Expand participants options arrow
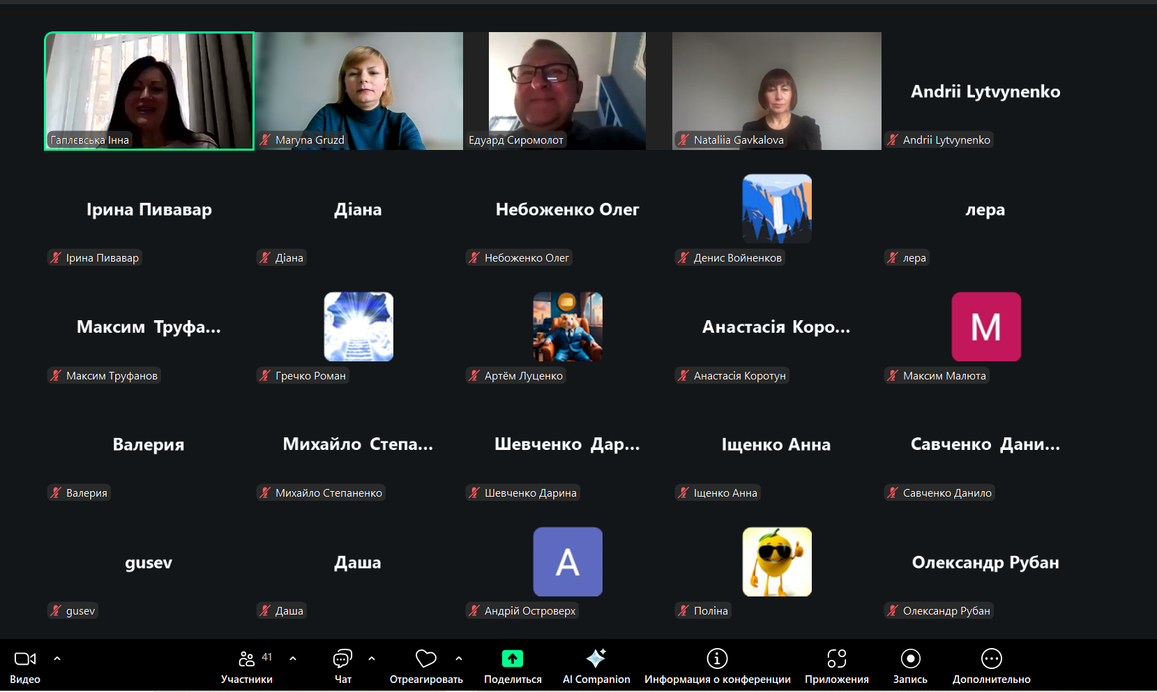1157x692 pixels. pos(293,658)
